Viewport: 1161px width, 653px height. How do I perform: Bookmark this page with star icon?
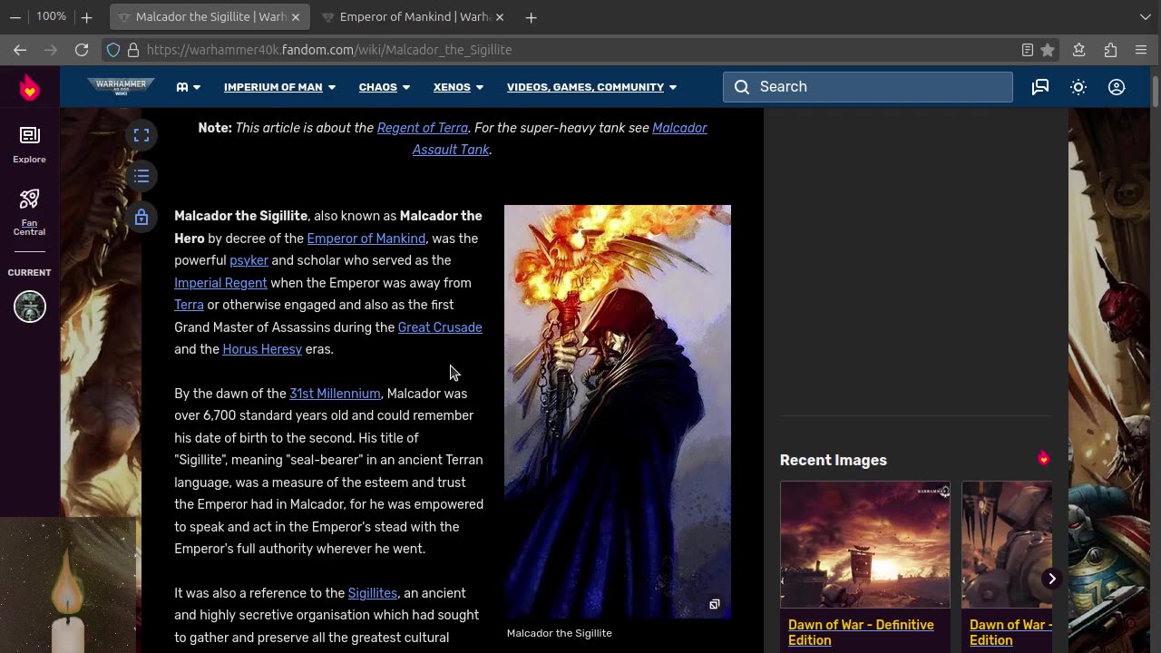[1048, 50]
